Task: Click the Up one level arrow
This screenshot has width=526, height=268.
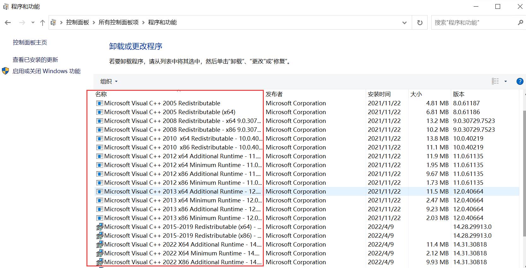Action: click(43, 22)
